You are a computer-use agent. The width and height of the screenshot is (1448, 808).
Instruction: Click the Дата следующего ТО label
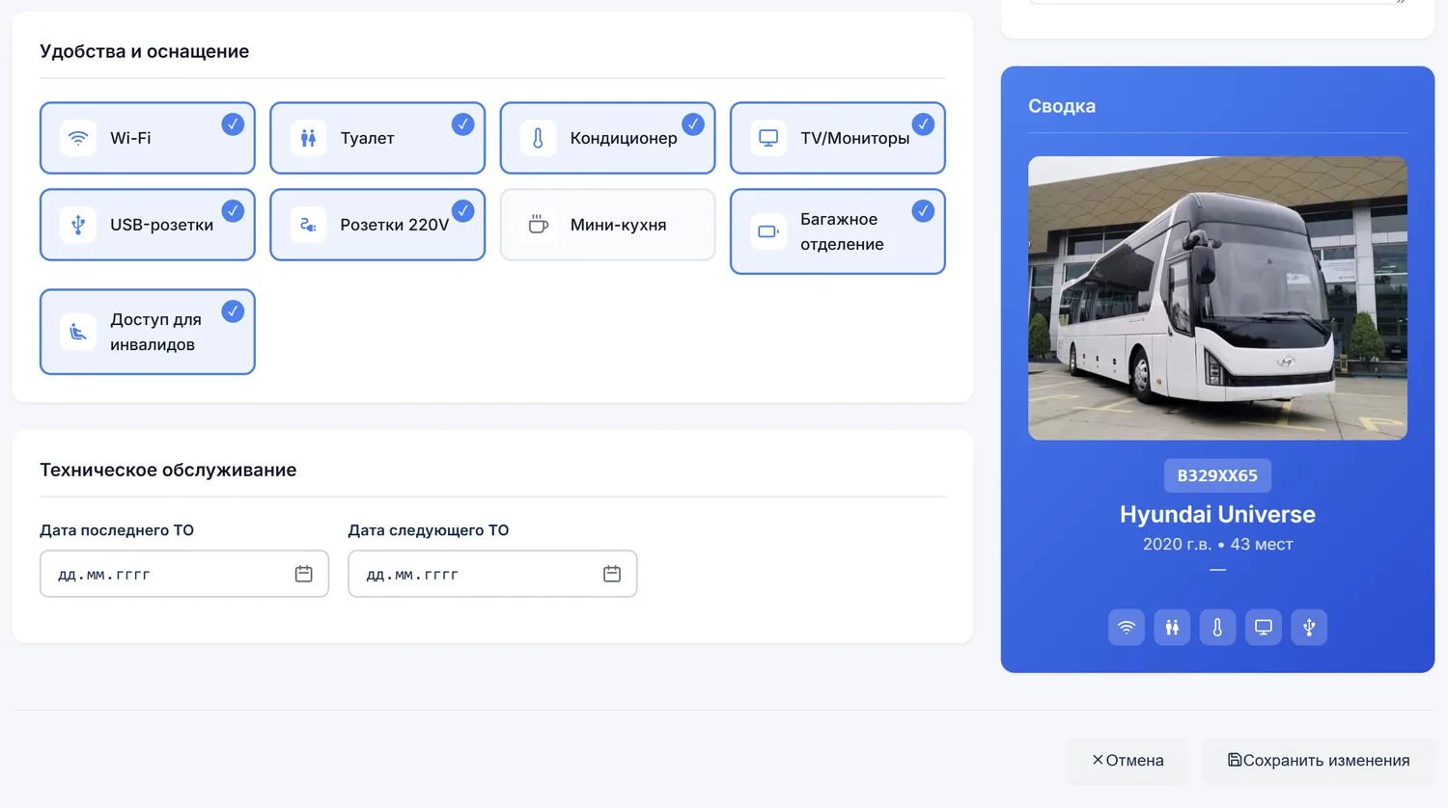(x=429, y=530)
